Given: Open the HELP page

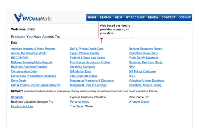Looking at the screenshot, I should [118, 18].
